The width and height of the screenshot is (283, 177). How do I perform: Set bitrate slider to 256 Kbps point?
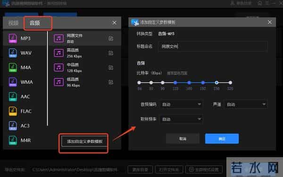pos(216,83)
